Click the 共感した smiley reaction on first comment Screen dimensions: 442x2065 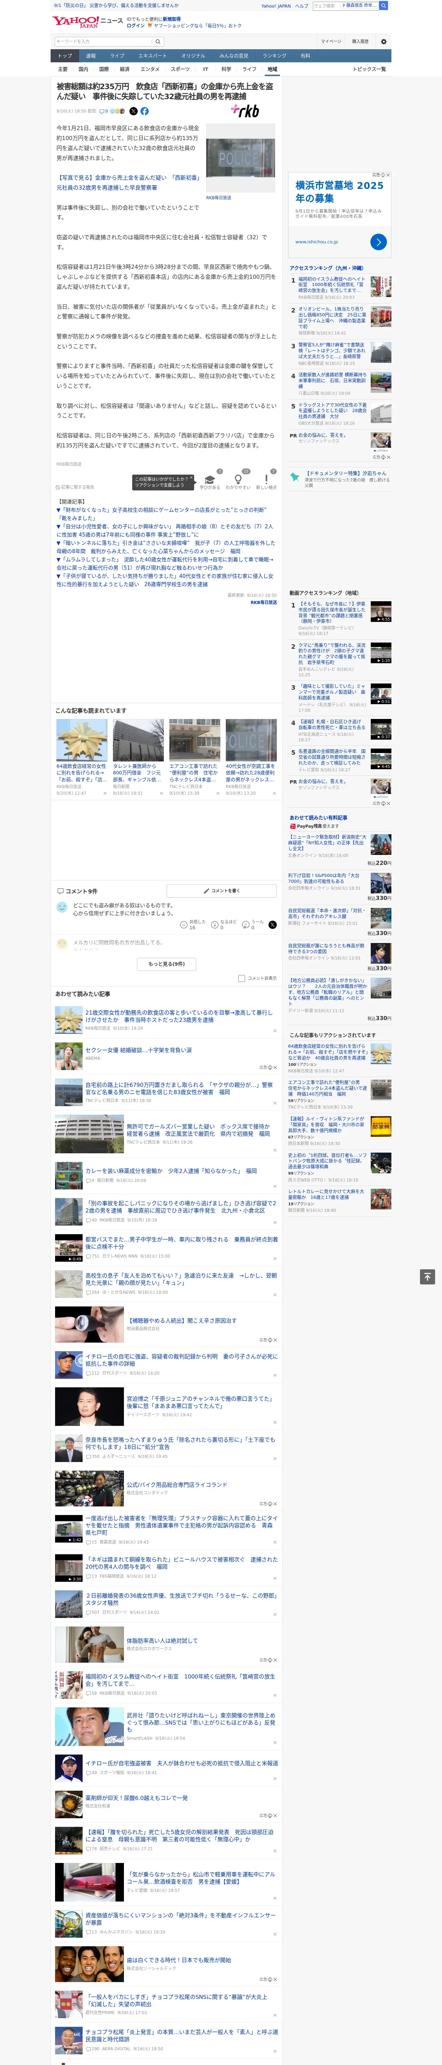pos(184,924)
